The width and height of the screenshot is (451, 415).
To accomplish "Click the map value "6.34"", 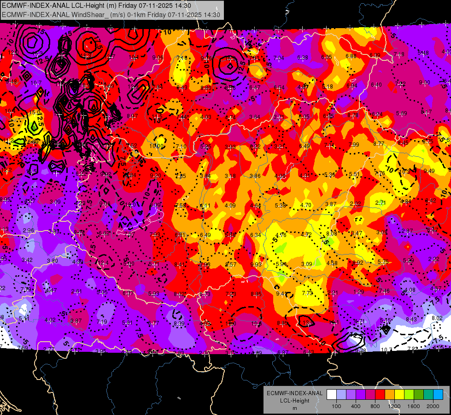I will click(x=256, y=235).
